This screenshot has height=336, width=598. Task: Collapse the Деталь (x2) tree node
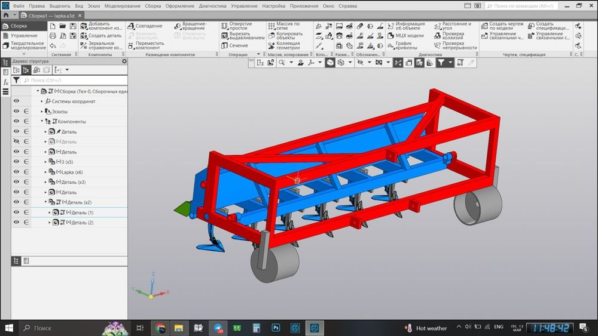[x=45, y=202]
